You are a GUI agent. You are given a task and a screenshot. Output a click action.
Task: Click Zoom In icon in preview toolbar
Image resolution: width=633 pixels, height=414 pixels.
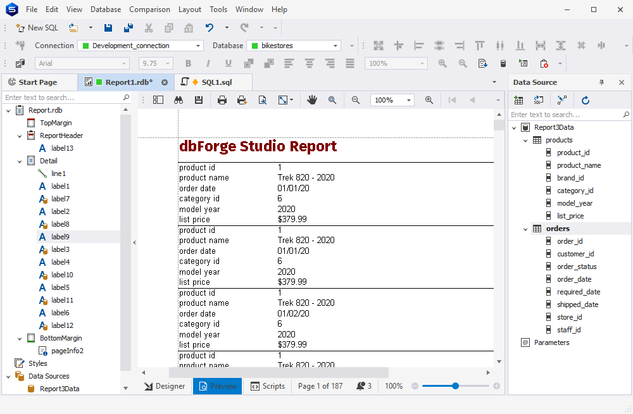[429, 100]
